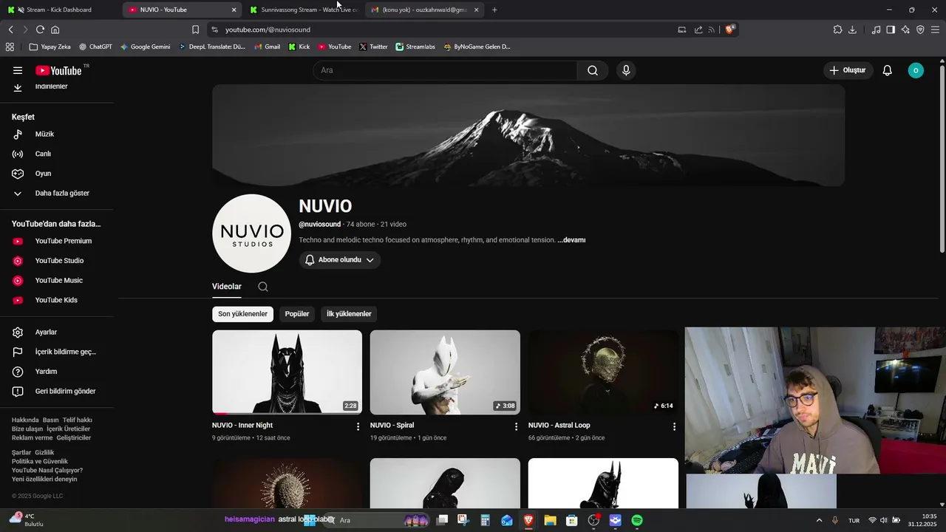This screenshot has height=532, width=946.
Task: Toggle the browser sidebar panel
Action: (x=891, y=30)
